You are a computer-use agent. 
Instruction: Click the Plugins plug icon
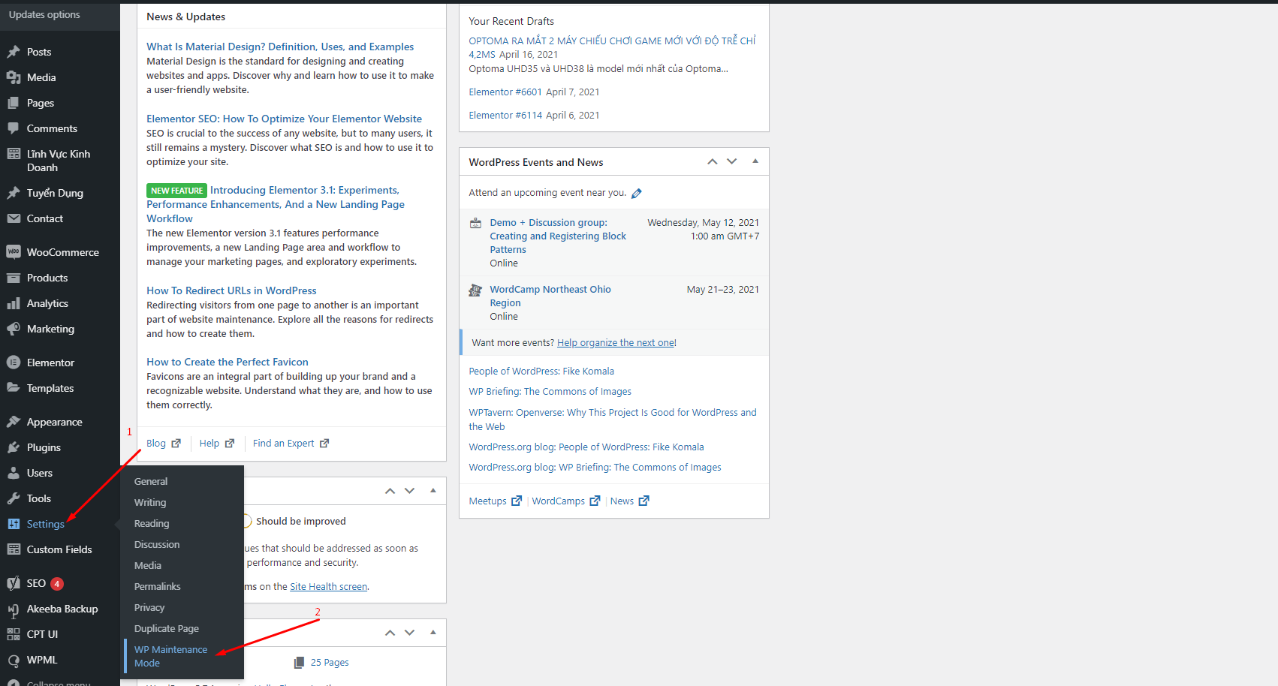click(14, 447)
